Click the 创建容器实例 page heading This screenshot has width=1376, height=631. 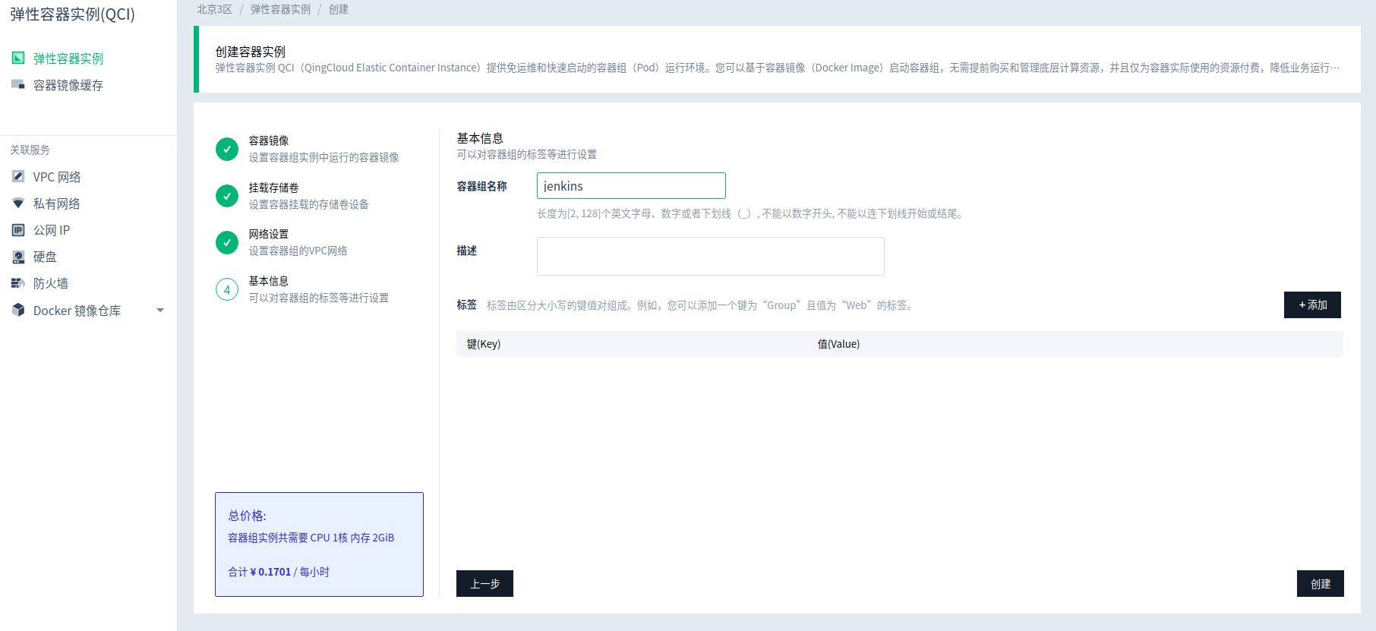251,52
